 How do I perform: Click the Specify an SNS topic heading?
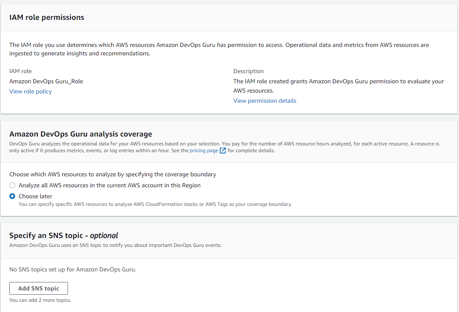(x=63, y=235)
